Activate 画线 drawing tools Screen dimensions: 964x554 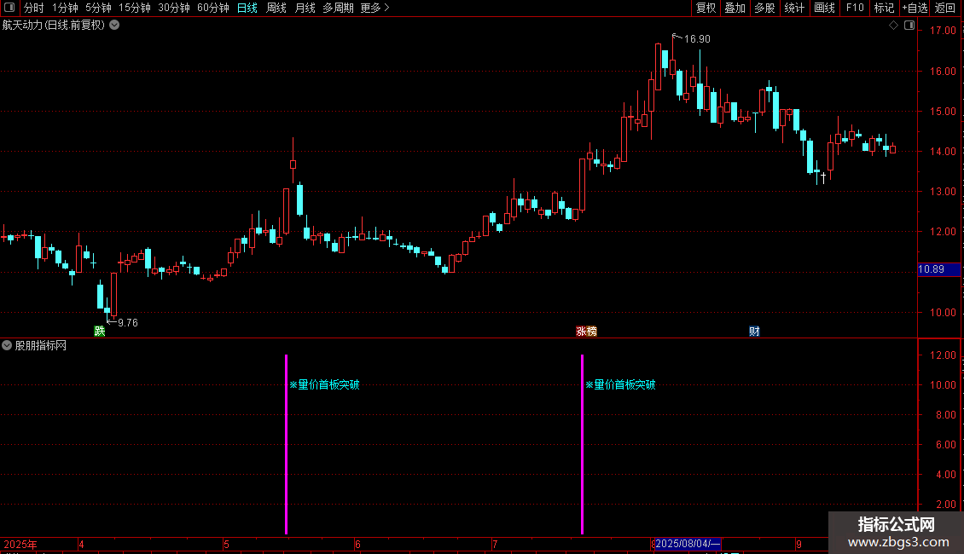[824, 8]
